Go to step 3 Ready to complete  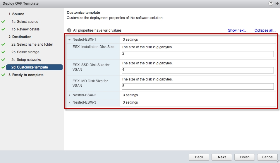[x=26, y=75]
